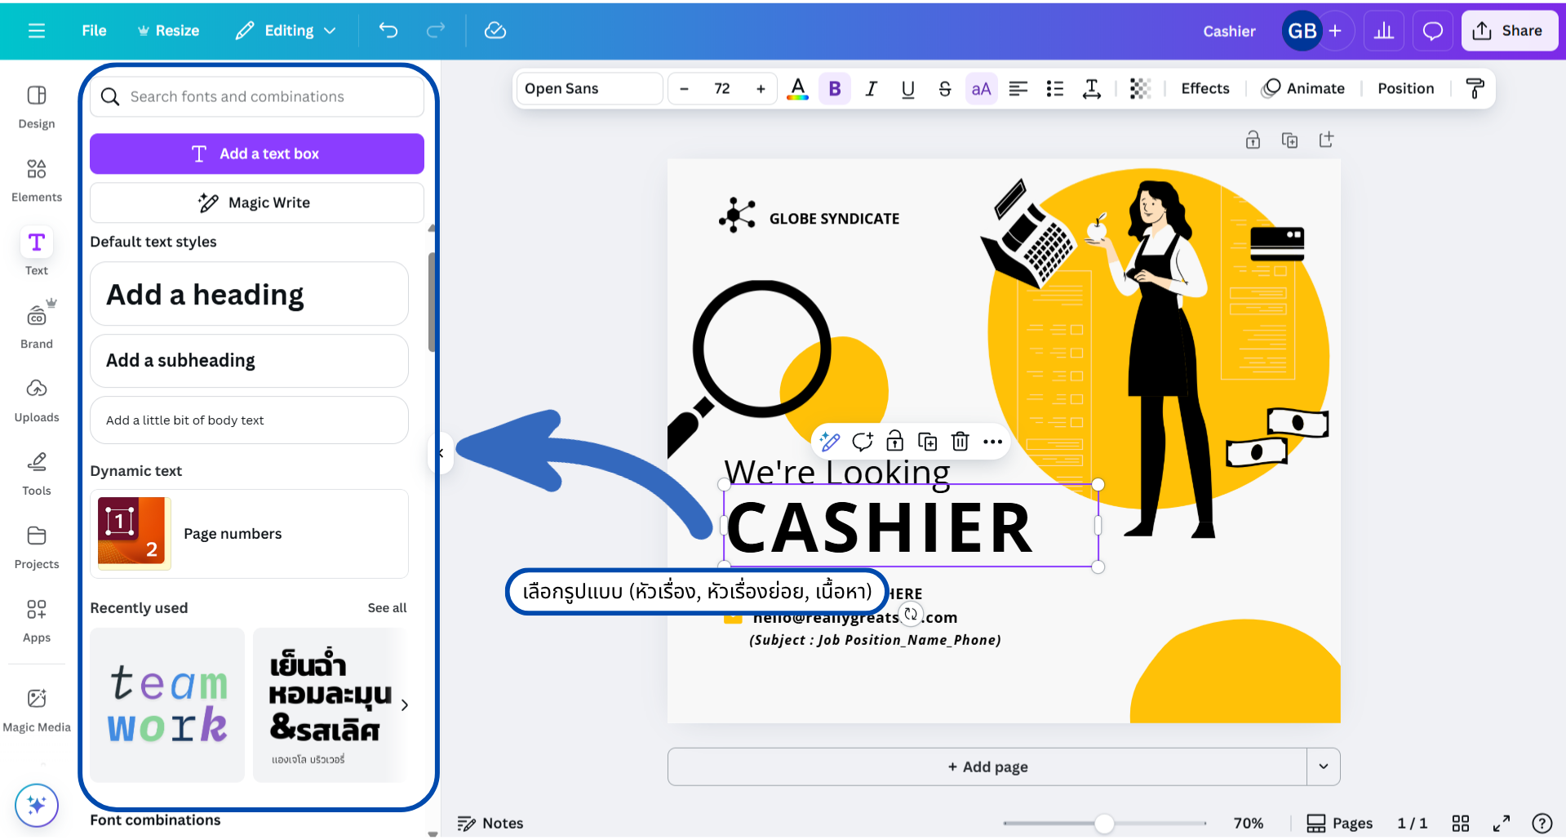Open the list formatting icon

[x=1054, y=88]
